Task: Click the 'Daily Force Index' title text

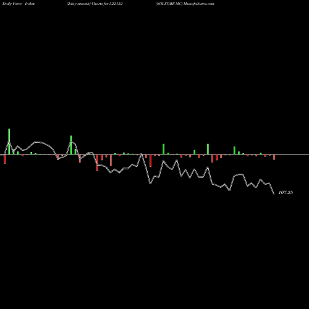Action: point(19,4)
